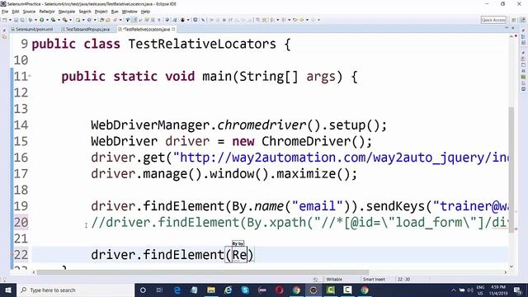Click the Windows taskbar search box

75,290
